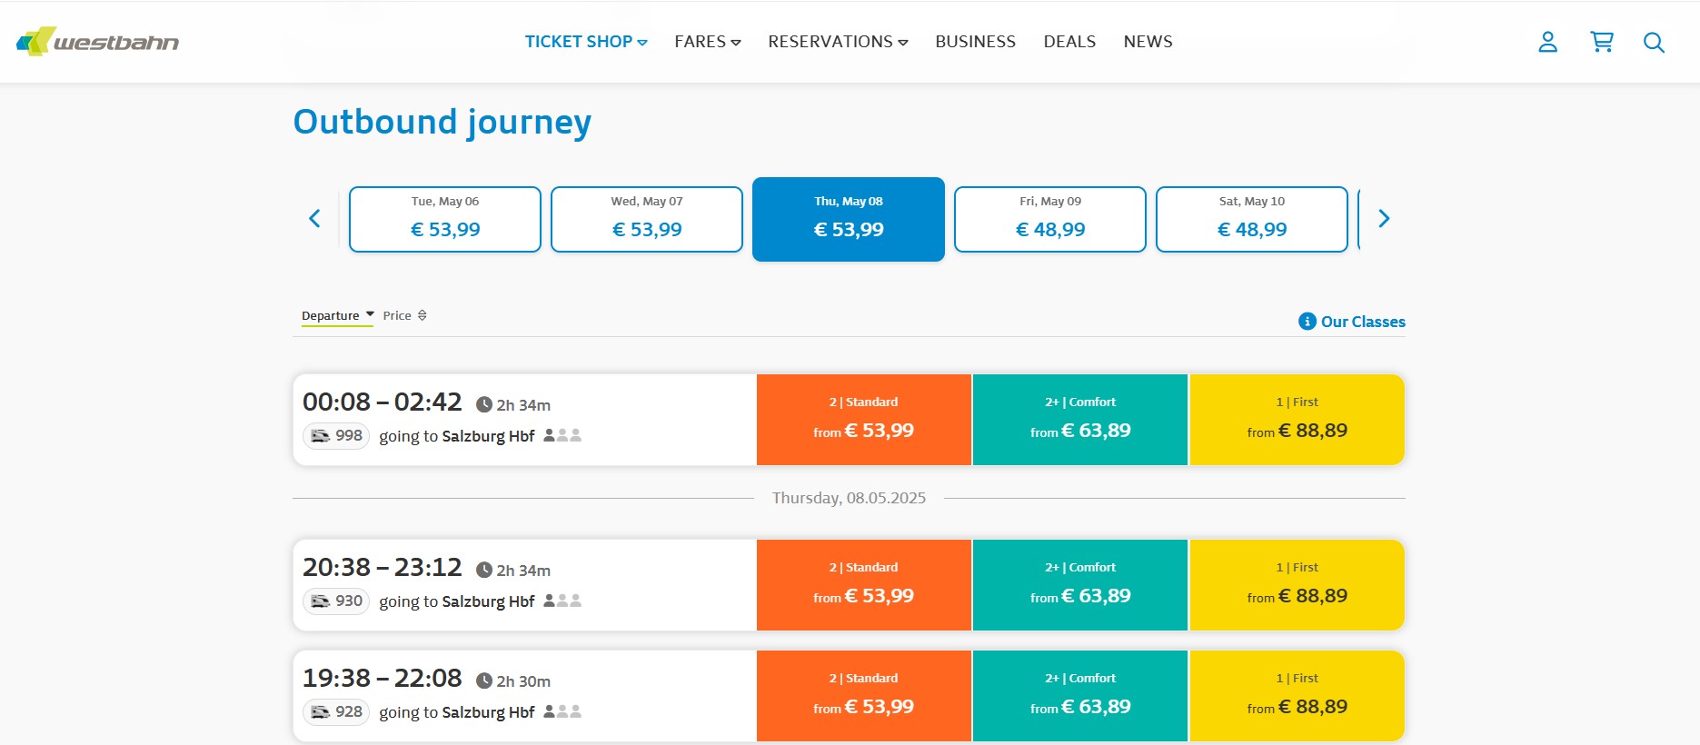Click the 00:08 – 02:42 journey time

pyautogui.click(x=383, y=402)
